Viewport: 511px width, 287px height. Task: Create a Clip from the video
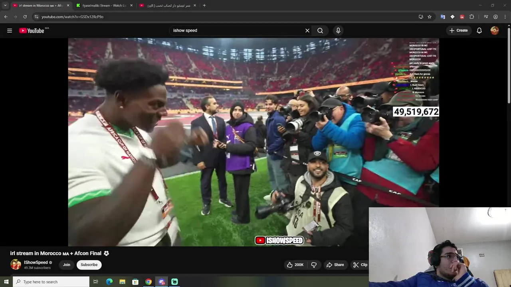click(360, 265)
